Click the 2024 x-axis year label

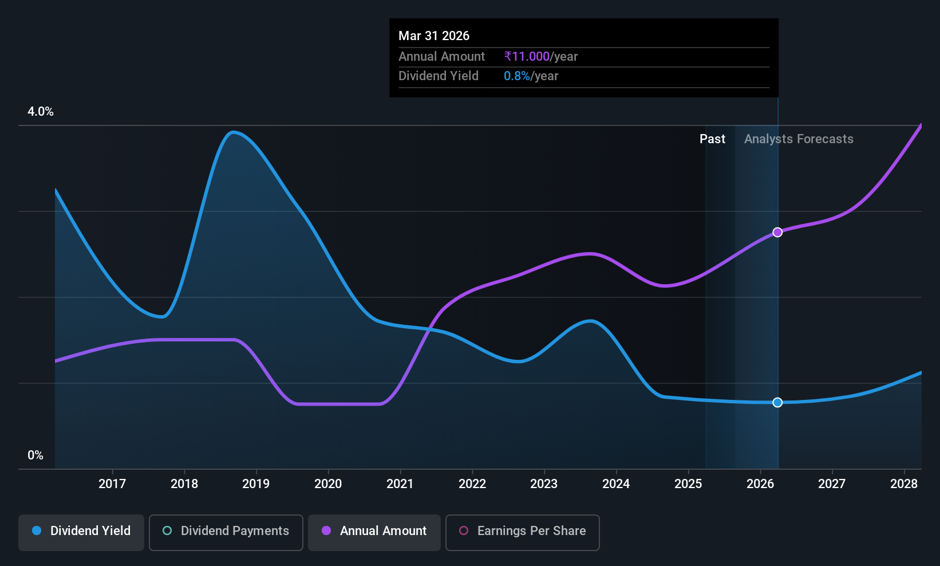pos(616,484)
